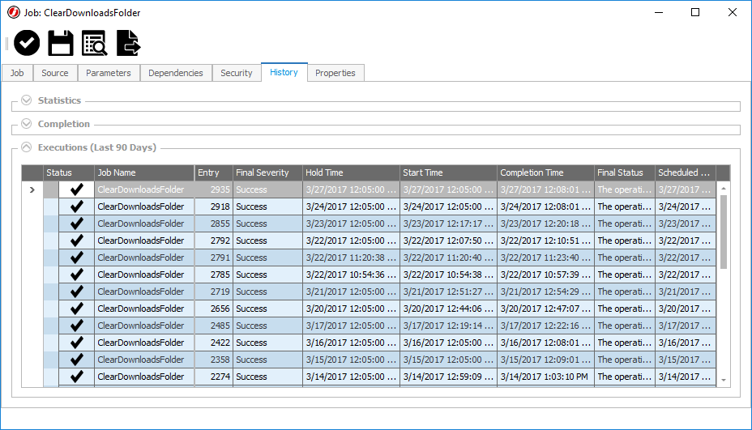This screenshot has width=752, height=430.
Task: Click Success severity in entry 2791 row
Action: click(x=267, y=258)
